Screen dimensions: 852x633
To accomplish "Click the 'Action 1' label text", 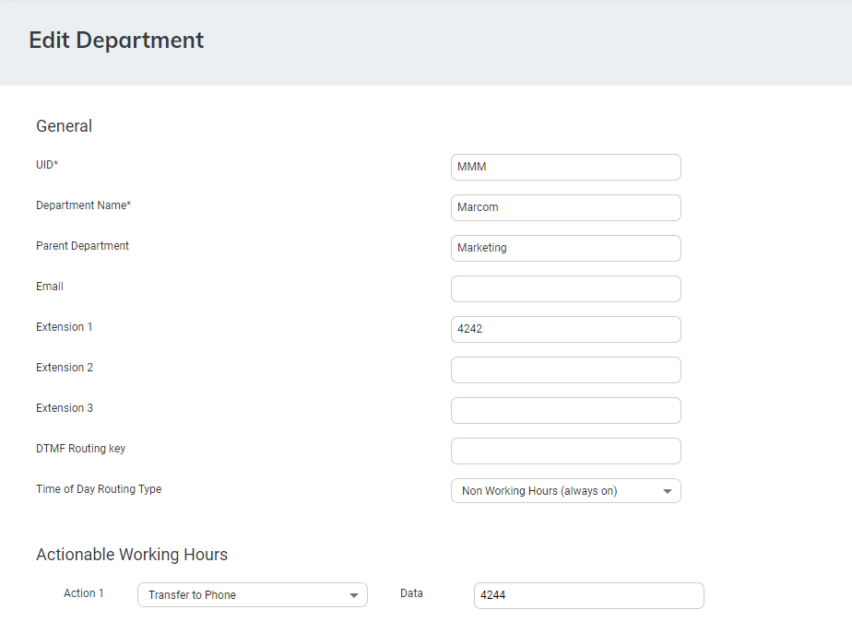I will pos(84,593).
